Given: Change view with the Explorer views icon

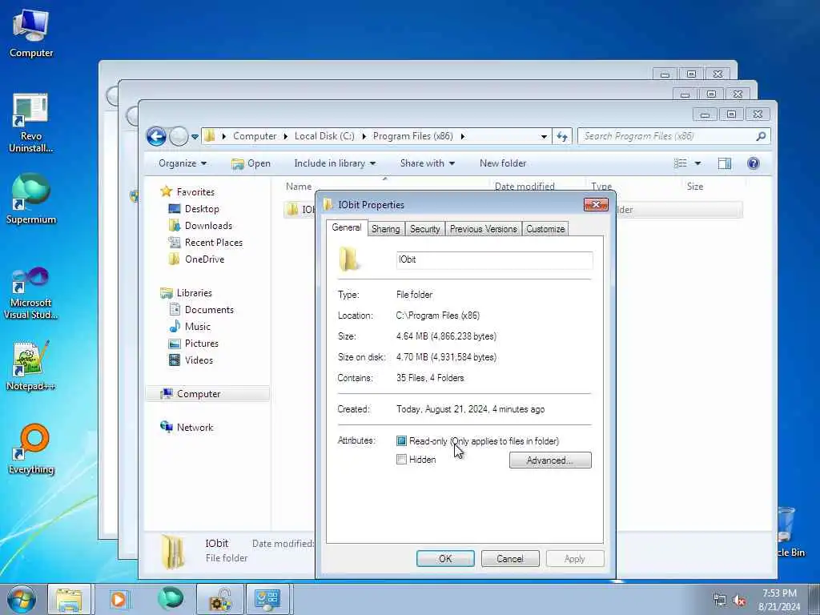Looking at the screenshot, I should 681,163.
